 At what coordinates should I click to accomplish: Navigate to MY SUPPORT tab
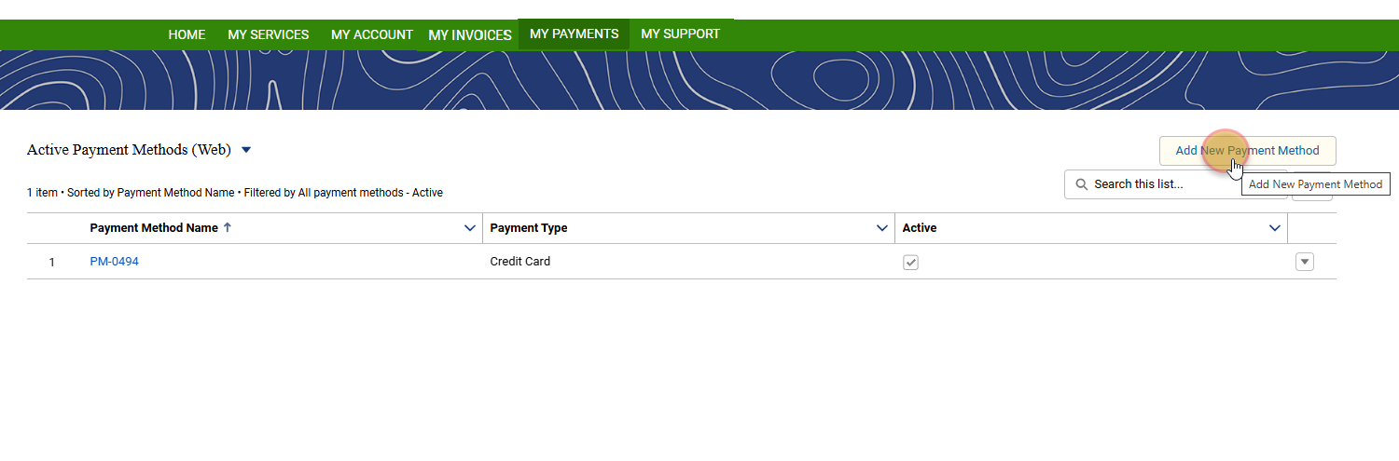pyautogui.click(x=680, y=34)
